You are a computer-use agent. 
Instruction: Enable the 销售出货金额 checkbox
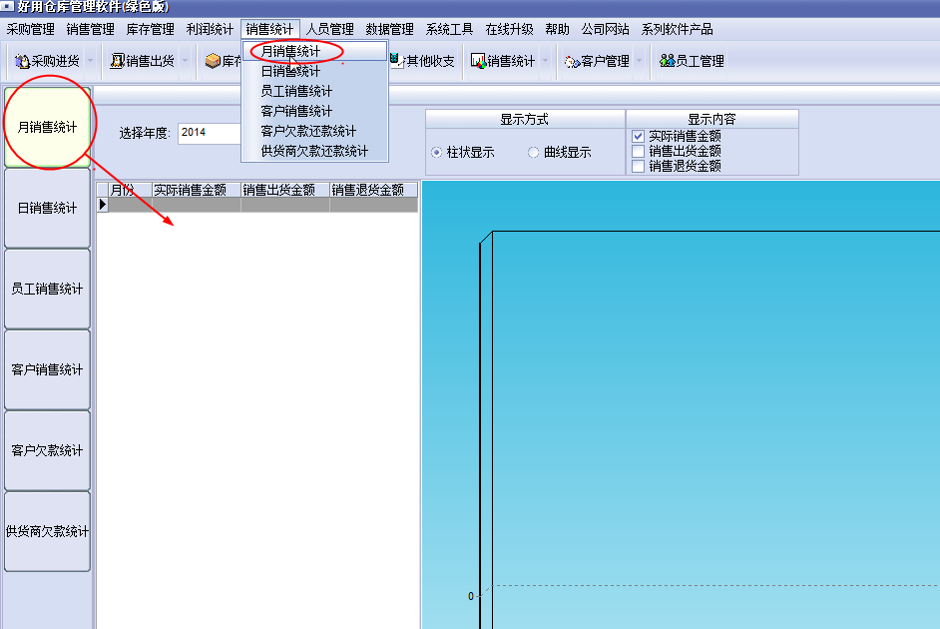pyautogui.click(x=639, y=152)
